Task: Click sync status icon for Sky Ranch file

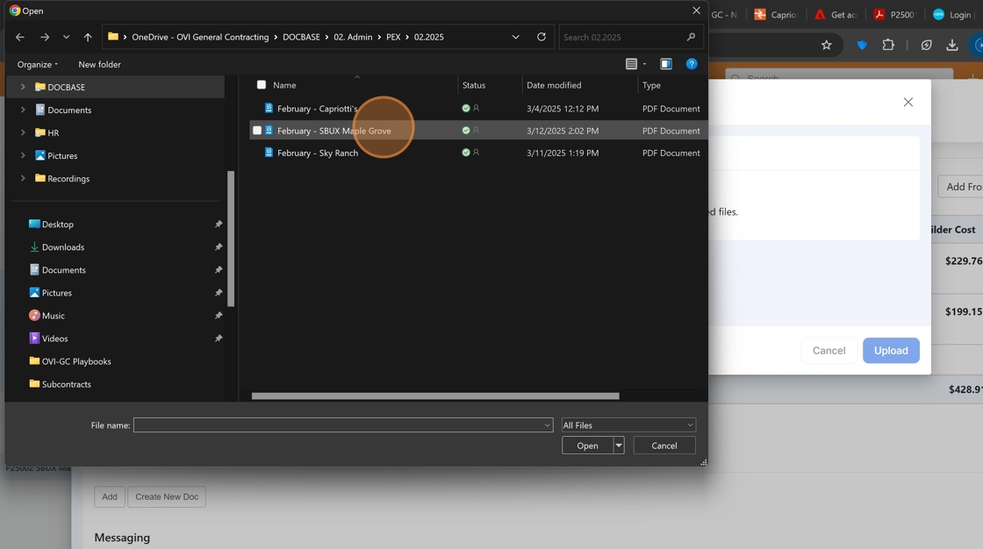Action: coord(466,153)
